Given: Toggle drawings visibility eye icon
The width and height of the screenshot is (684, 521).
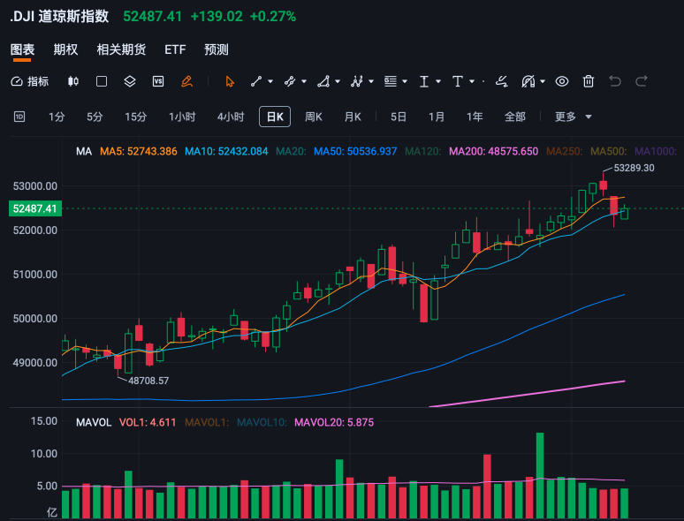Looking at the screenshot, I should [x=562, y=81].
